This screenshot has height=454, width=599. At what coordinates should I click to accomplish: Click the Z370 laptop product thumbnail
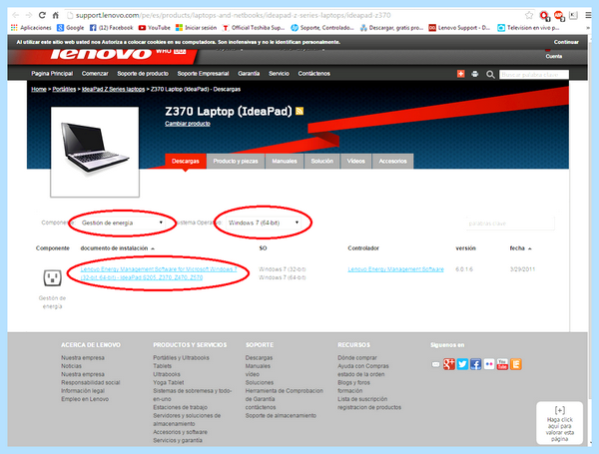click(x=95, y=152)
